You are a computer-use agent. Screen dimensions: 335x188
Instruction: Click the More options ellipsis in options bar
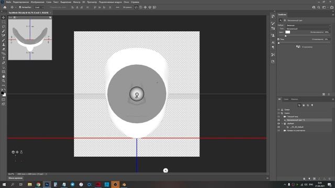[x=117, y=7]
